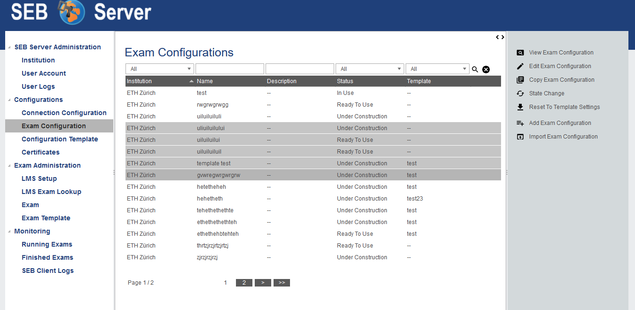Click the Reset To Template Settings download icon
This screenshot has width=635, height=310.
pos(520,107)
